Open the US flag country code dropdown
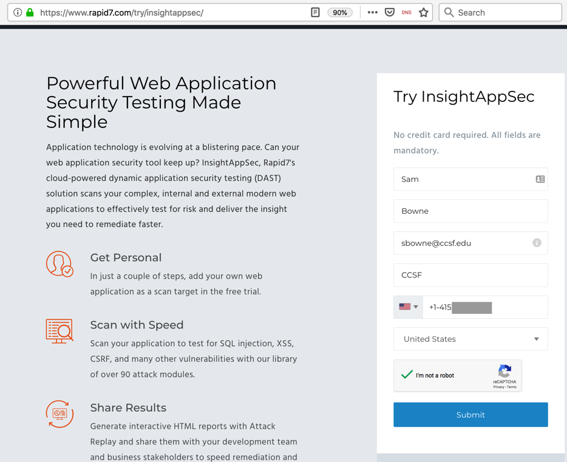The width and height of the screenshot is (567, 462). click(x=409, y=307)
